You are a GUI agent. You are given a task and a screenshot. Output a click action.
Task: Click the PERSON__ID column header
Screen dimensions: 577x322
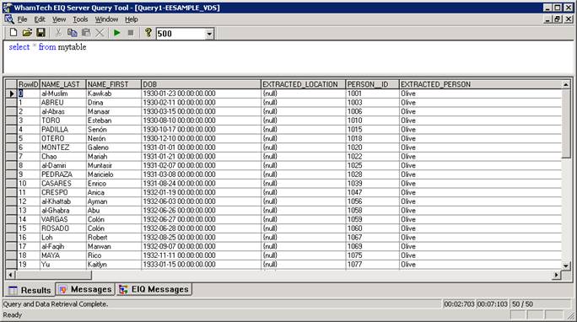372,84
